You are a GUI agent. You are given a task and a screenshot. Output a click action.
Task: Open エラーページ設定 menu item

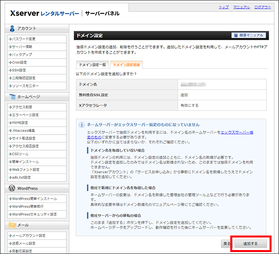[37, 115]
